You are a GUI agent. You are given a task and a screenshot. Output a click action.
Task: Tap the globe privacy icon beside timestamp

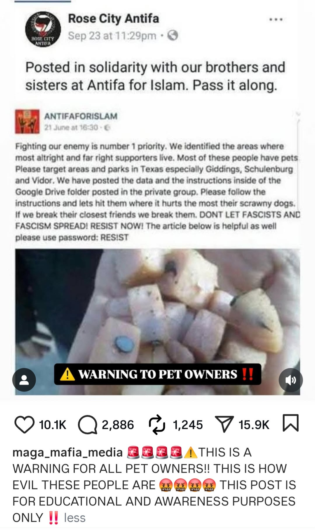pyautogui.click(x=173, y=36)
